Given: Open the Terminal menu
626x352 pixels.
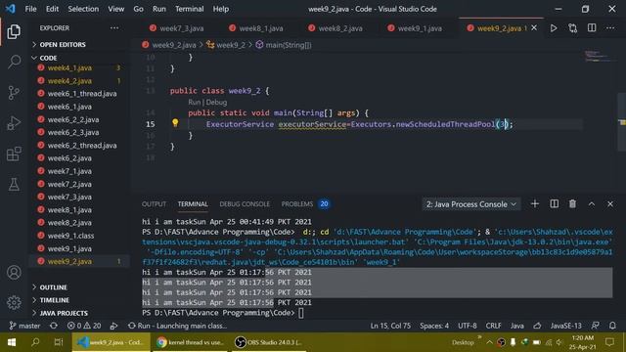Looking at the screenshot, I should tap(189, 9).
